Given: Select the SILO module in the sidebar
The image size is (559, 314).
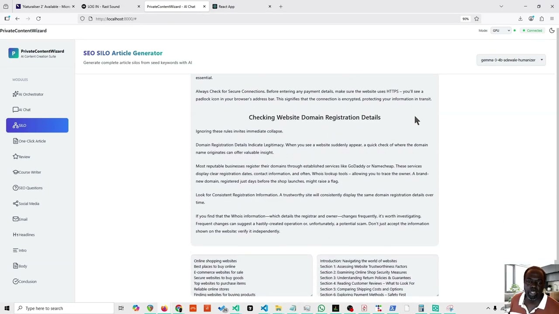Looking at the screenshot, I should pos(37,126).
